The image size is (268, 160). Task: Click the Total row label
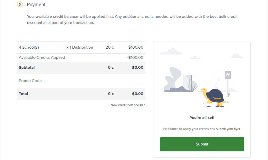(x=23, y=94)
